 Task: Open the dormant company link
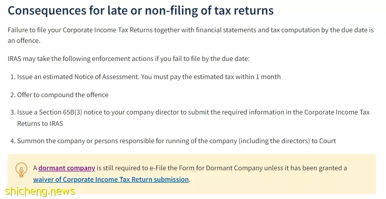click(67, 168)
